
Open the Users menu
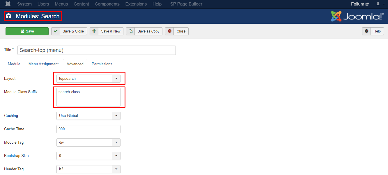point(43,4)
